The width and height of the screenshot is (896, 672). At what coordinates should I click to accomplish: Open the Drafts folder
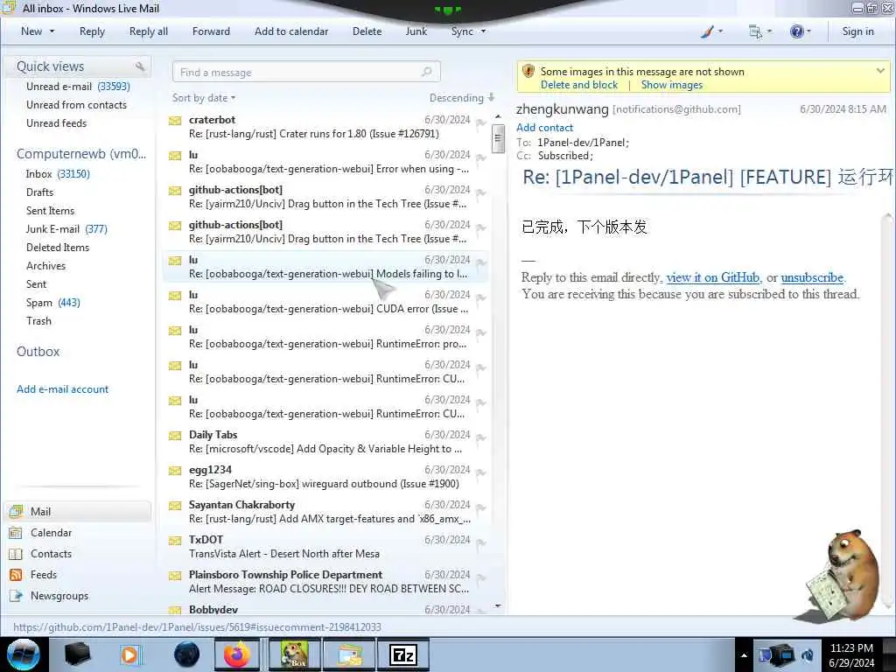point(39,192)
